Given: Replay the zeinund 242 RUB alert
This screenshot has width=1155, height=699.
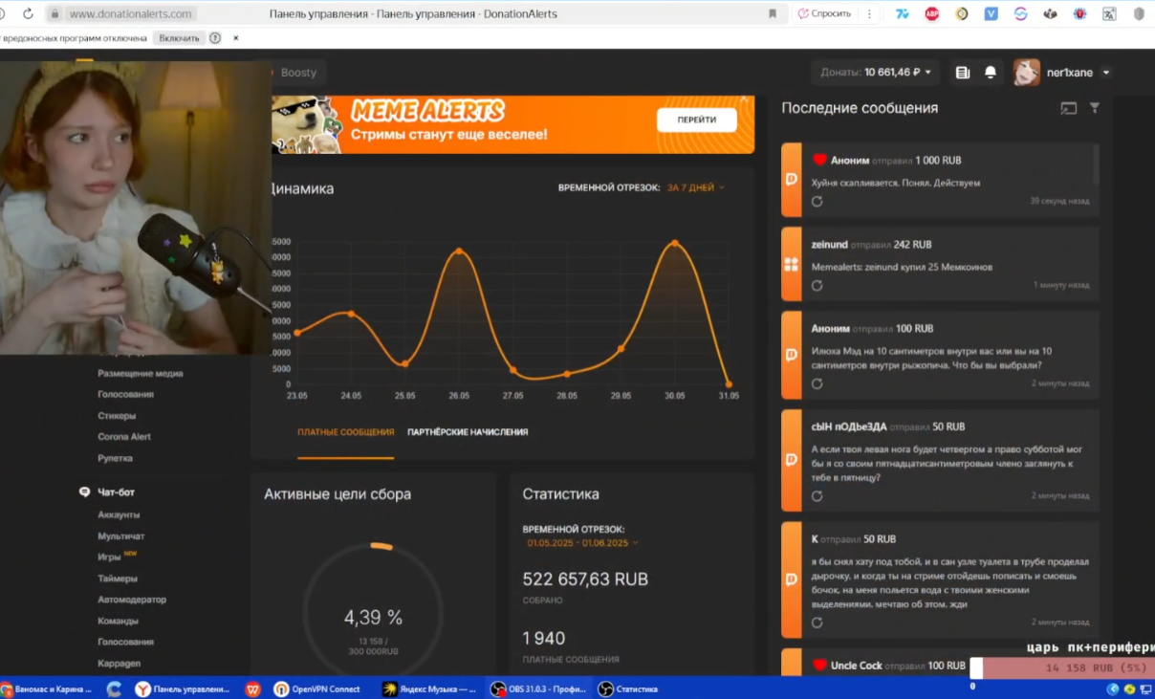Looking at the screenshot, I should 817,286.
